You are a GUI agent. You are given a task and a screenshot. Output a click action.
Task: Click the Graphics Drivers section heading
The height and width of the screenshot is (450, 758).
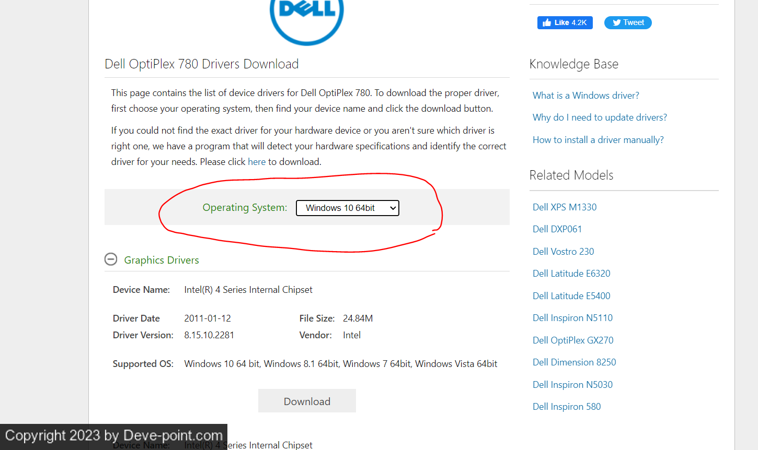pyautogui.click(x=162, y=260)
